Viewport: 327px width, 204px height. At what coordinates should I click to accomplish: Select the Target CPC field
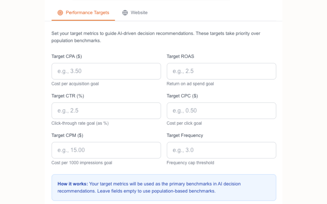coord(221,111)
